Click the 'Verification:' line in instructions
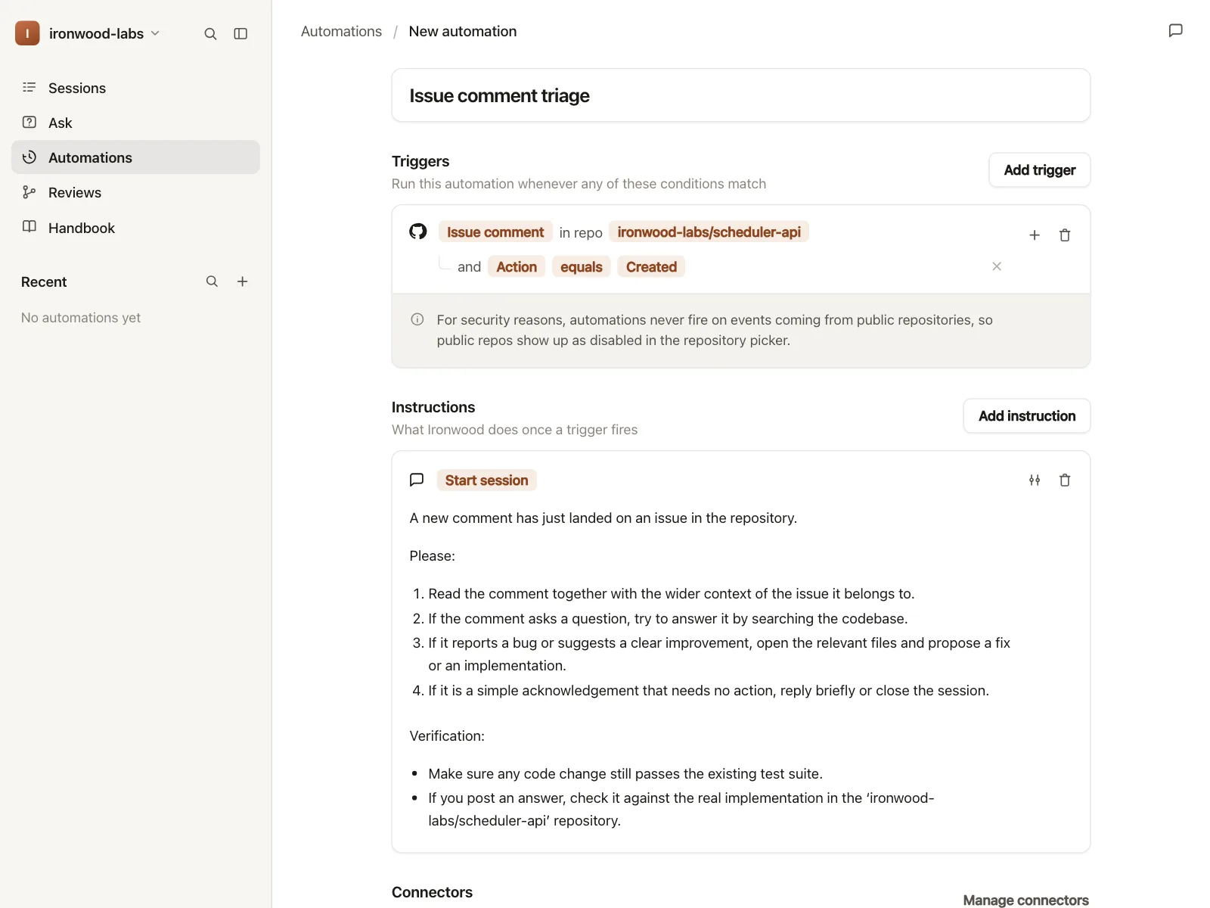Image resolution: width=1210 pixels, height=908 pixels. tap(447, 735)
